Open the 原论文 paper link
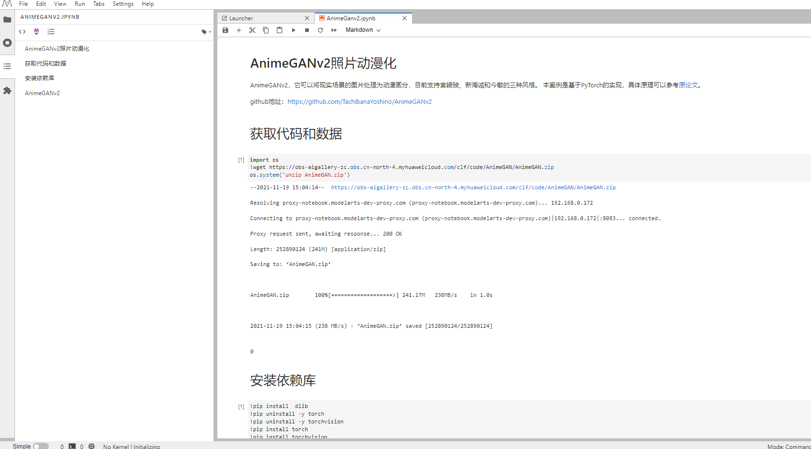 click(688, 85)
